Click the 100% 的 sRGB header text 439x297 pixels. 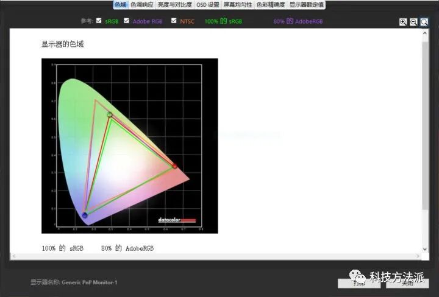(223, 21)
